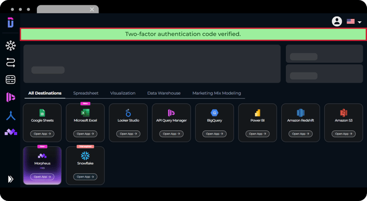This screenshot has width=367, height=201.
Task: Open App for Morpheus
Action: coord(42,177)
